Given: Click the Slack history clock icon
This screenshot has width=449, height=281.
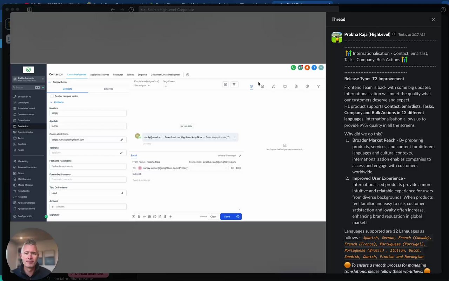Looking at the screenshot, I should click(x=131, y=10).
